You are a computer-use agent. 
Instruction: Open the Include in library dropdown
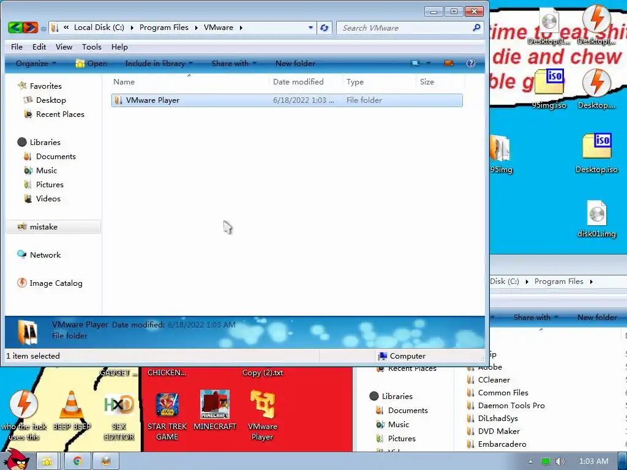[159, 63]
